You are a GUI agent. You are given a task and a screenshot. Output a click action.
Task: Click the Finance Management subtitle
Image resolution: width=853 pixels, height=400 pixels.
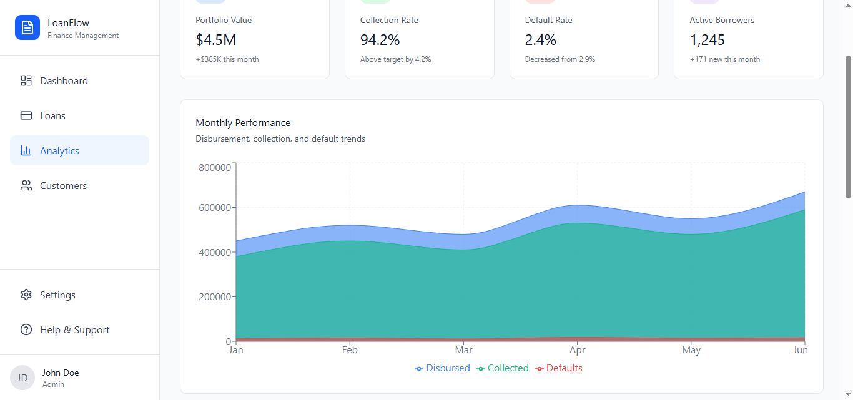coord(83,36)
